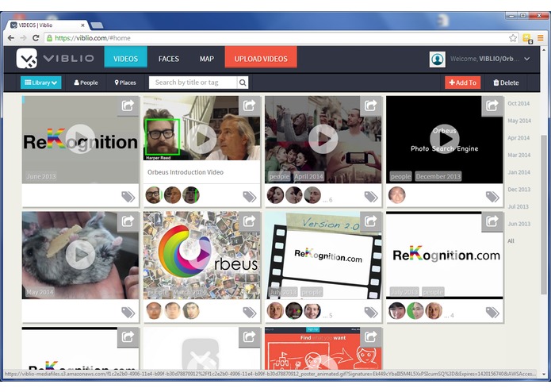
Task: Select the Places filter
Action: (x=125, y=83)
